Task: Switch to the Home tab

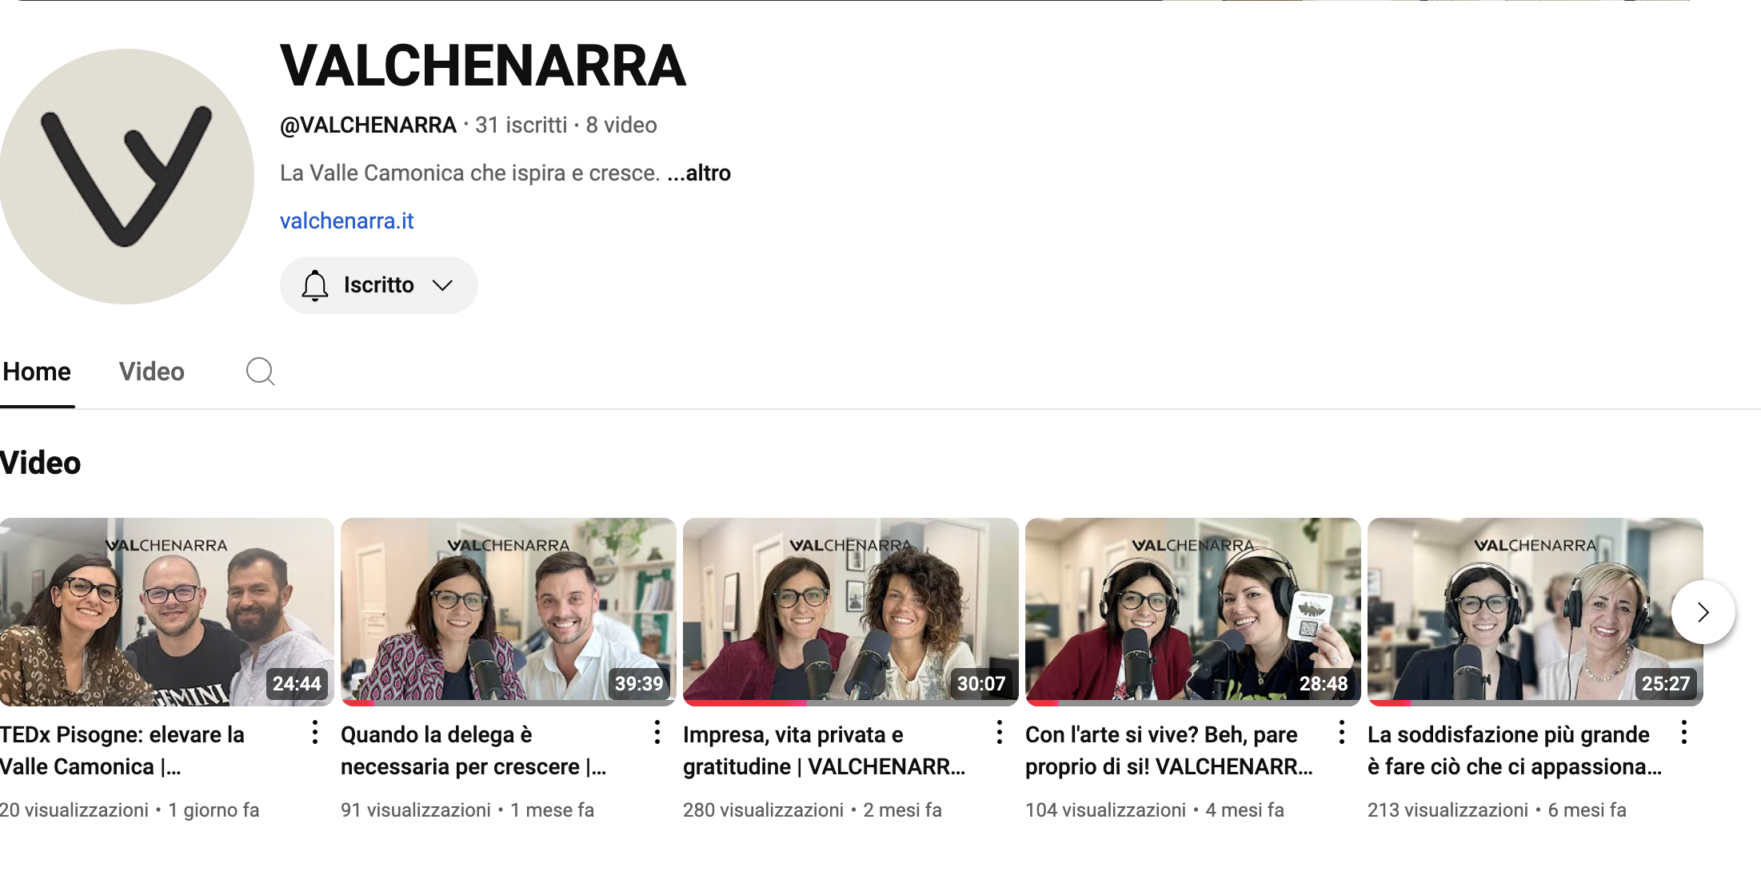Action: pyautogui.click(x=37, y=372)
